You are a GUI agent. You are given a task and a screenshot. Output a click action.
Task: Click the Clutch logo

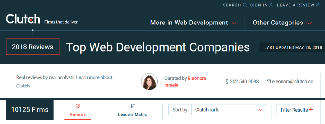tap(23, 19)
